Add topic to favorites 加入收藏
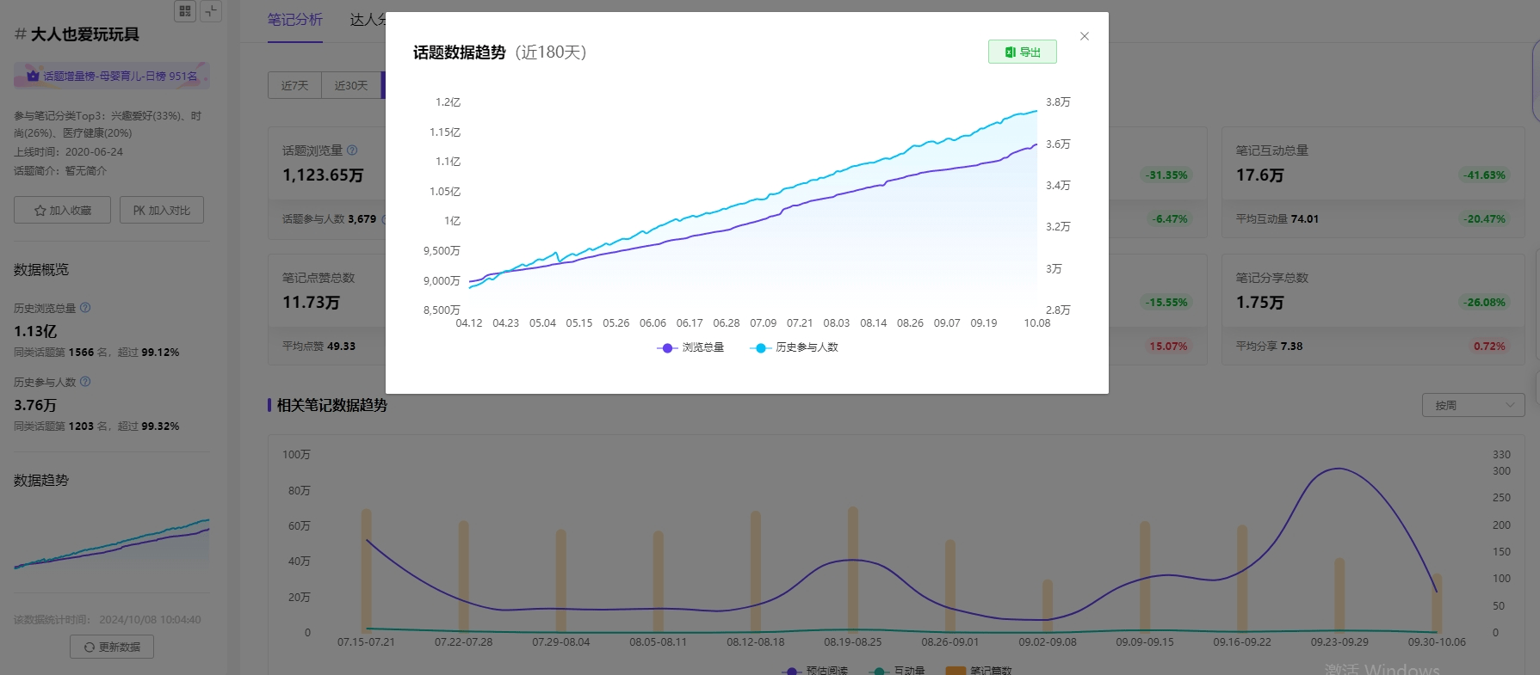The width and height of the screenshot is (1540, 675). pos(62,210)
